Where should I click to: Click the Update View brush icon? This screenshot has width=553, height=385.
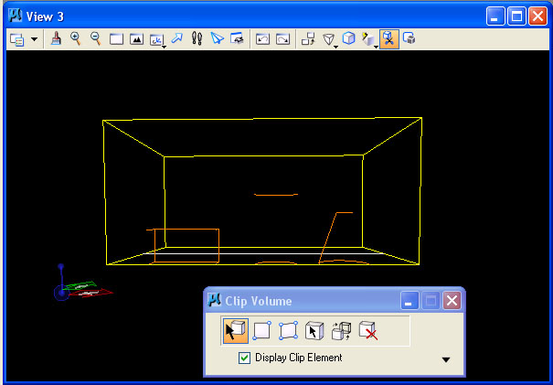pos(56,38)
